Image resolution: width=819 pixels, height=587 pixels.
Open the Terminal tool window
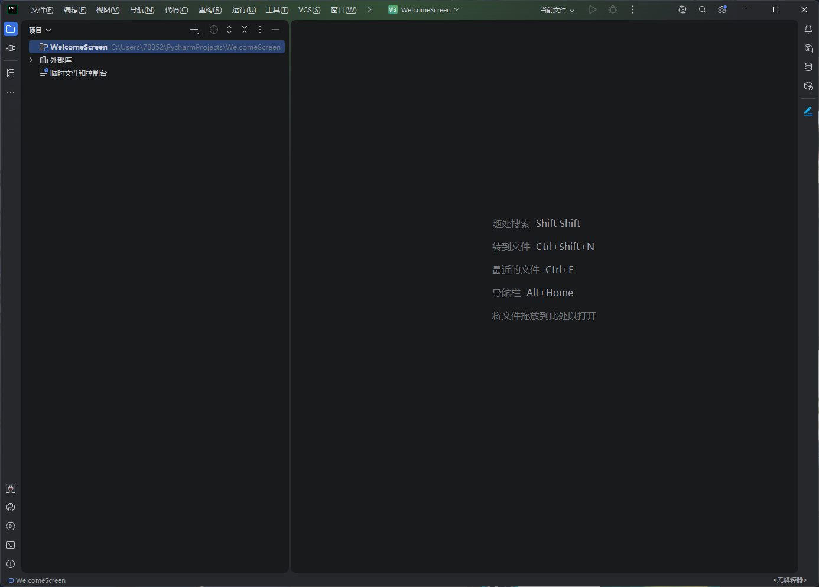(x=11, y=545)
